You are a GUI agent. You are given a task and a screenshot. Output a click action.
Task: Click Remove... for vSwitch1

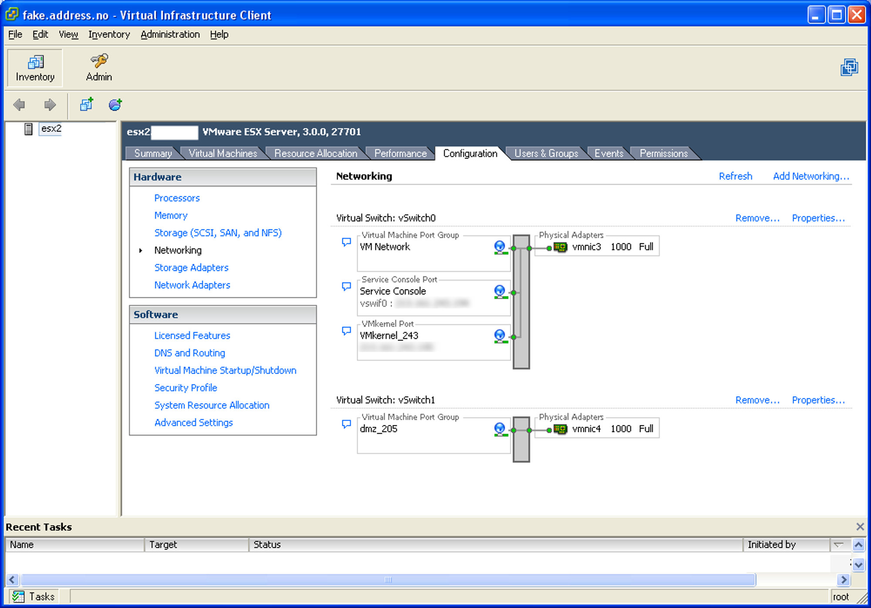coord(757,400)
